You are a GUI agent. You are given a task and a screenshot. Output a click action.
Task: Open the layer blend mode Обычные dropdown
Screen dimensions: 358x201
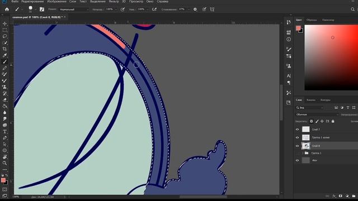pyautogui.click(x=317, y=114)
